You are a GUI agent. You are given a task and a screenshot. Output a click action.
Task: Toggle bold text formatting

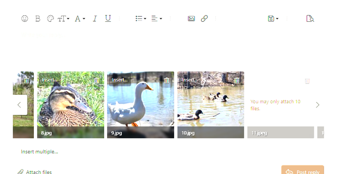(x=38, y=19)
